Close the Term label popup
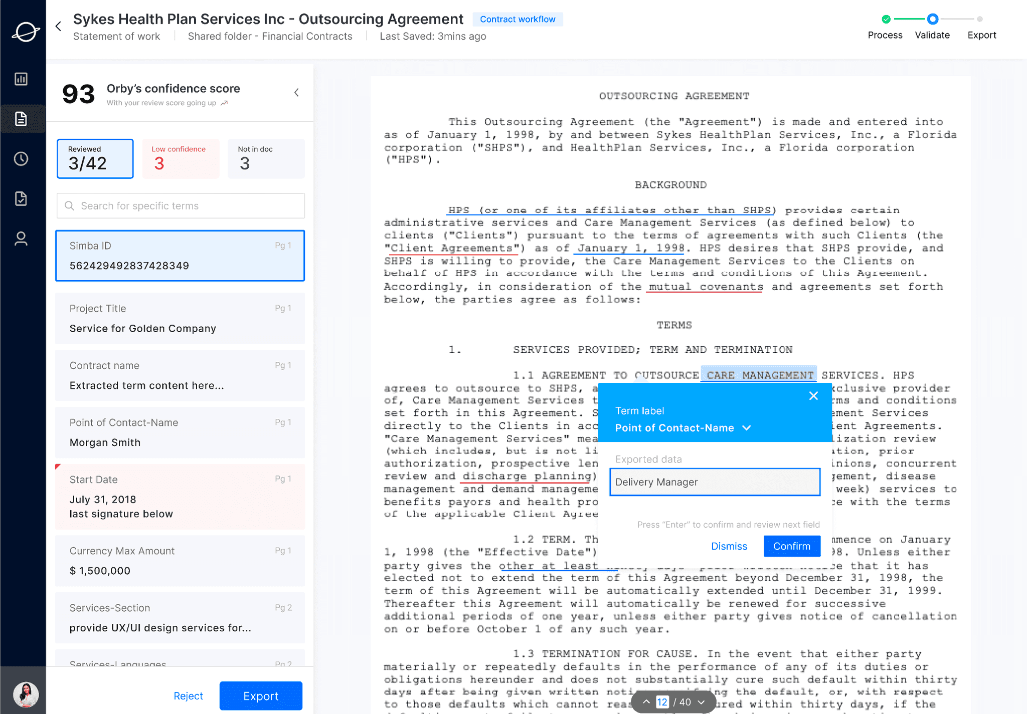The height and width of the screenshot is (714, 1027). (813, 396)
